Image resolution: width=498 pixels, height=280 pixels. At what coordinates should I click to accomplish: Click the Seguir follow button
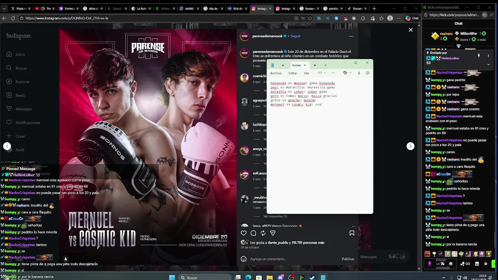[295, 36]
